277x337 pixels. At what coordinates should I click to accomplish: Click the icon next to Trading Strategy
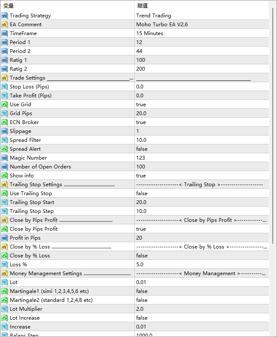[x=5, y=16]
